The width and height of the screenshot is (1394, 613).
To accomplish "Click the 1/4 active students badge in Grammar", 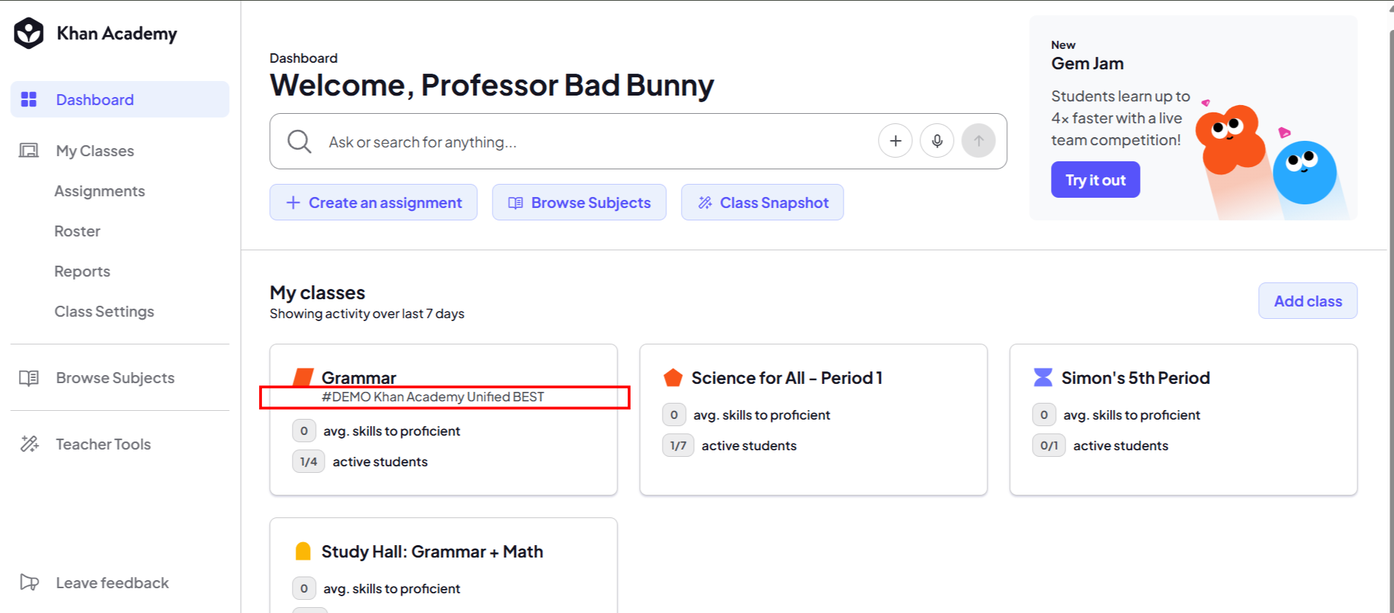I will (309, 461).
